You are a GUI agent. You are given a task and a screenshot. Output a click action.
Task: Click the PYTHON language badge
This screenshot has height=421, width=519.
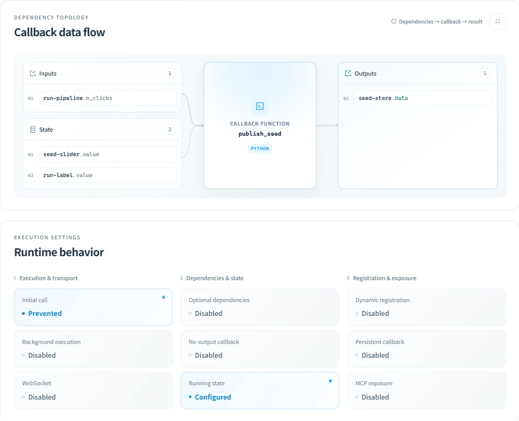(x=260, y=148)
